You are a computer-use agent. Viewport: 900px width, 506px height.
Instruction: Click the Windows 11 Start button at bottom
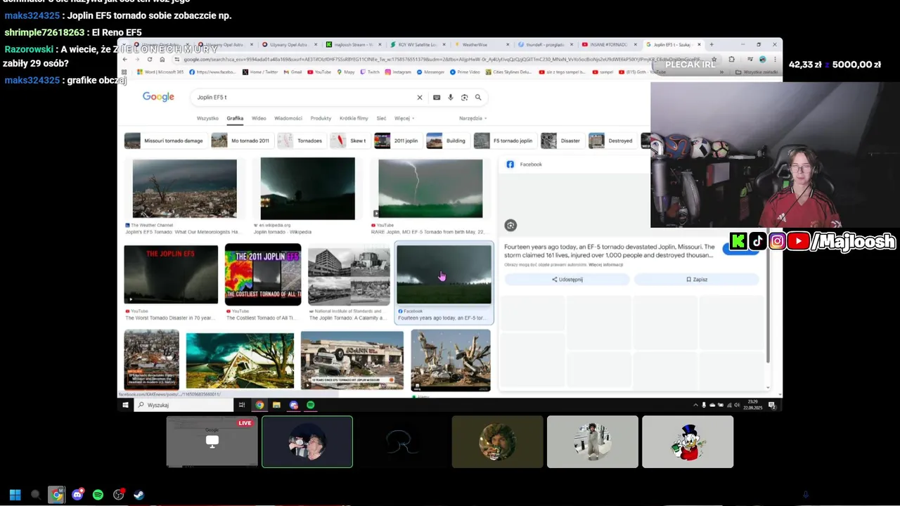(x=15, y=495)
